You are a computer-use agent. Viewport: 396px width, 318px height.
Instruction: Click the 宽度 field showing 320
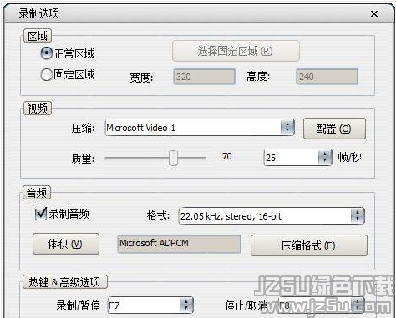pyautogui.click(x=204, y=77)
